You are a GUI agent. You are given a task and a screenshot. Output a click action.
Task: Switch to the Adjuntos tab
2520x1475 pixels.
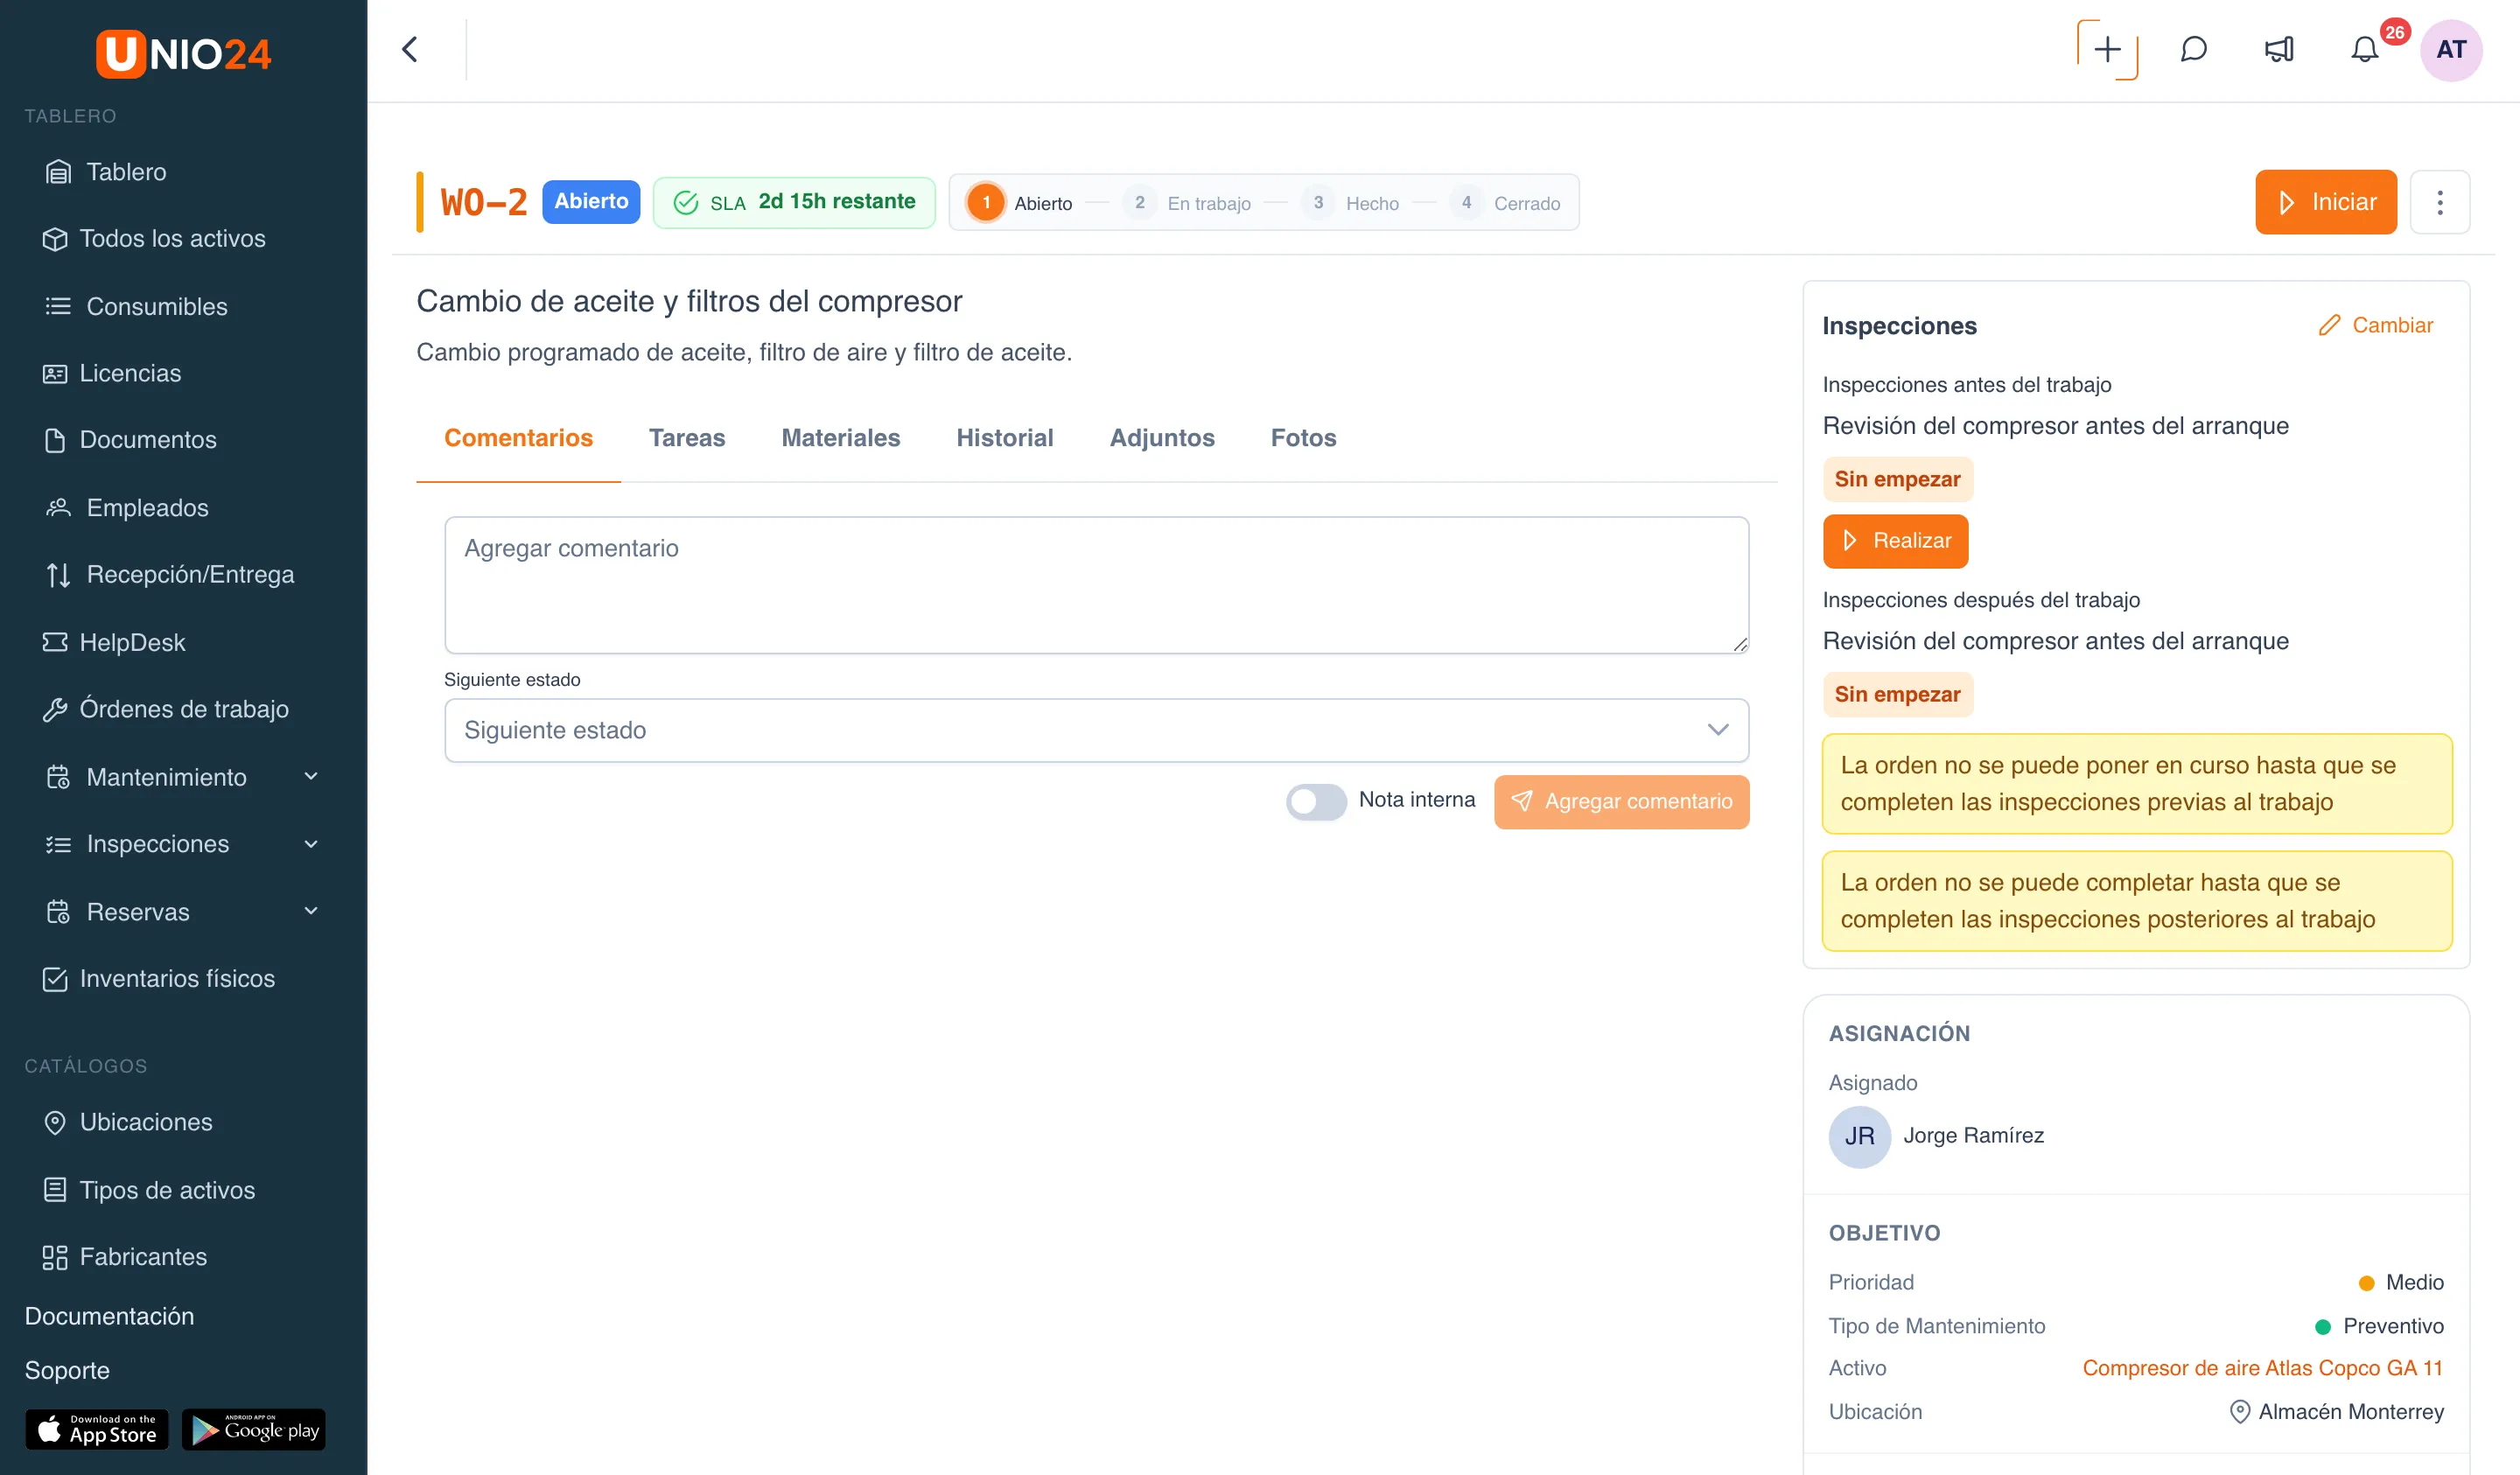(1162, 438)
